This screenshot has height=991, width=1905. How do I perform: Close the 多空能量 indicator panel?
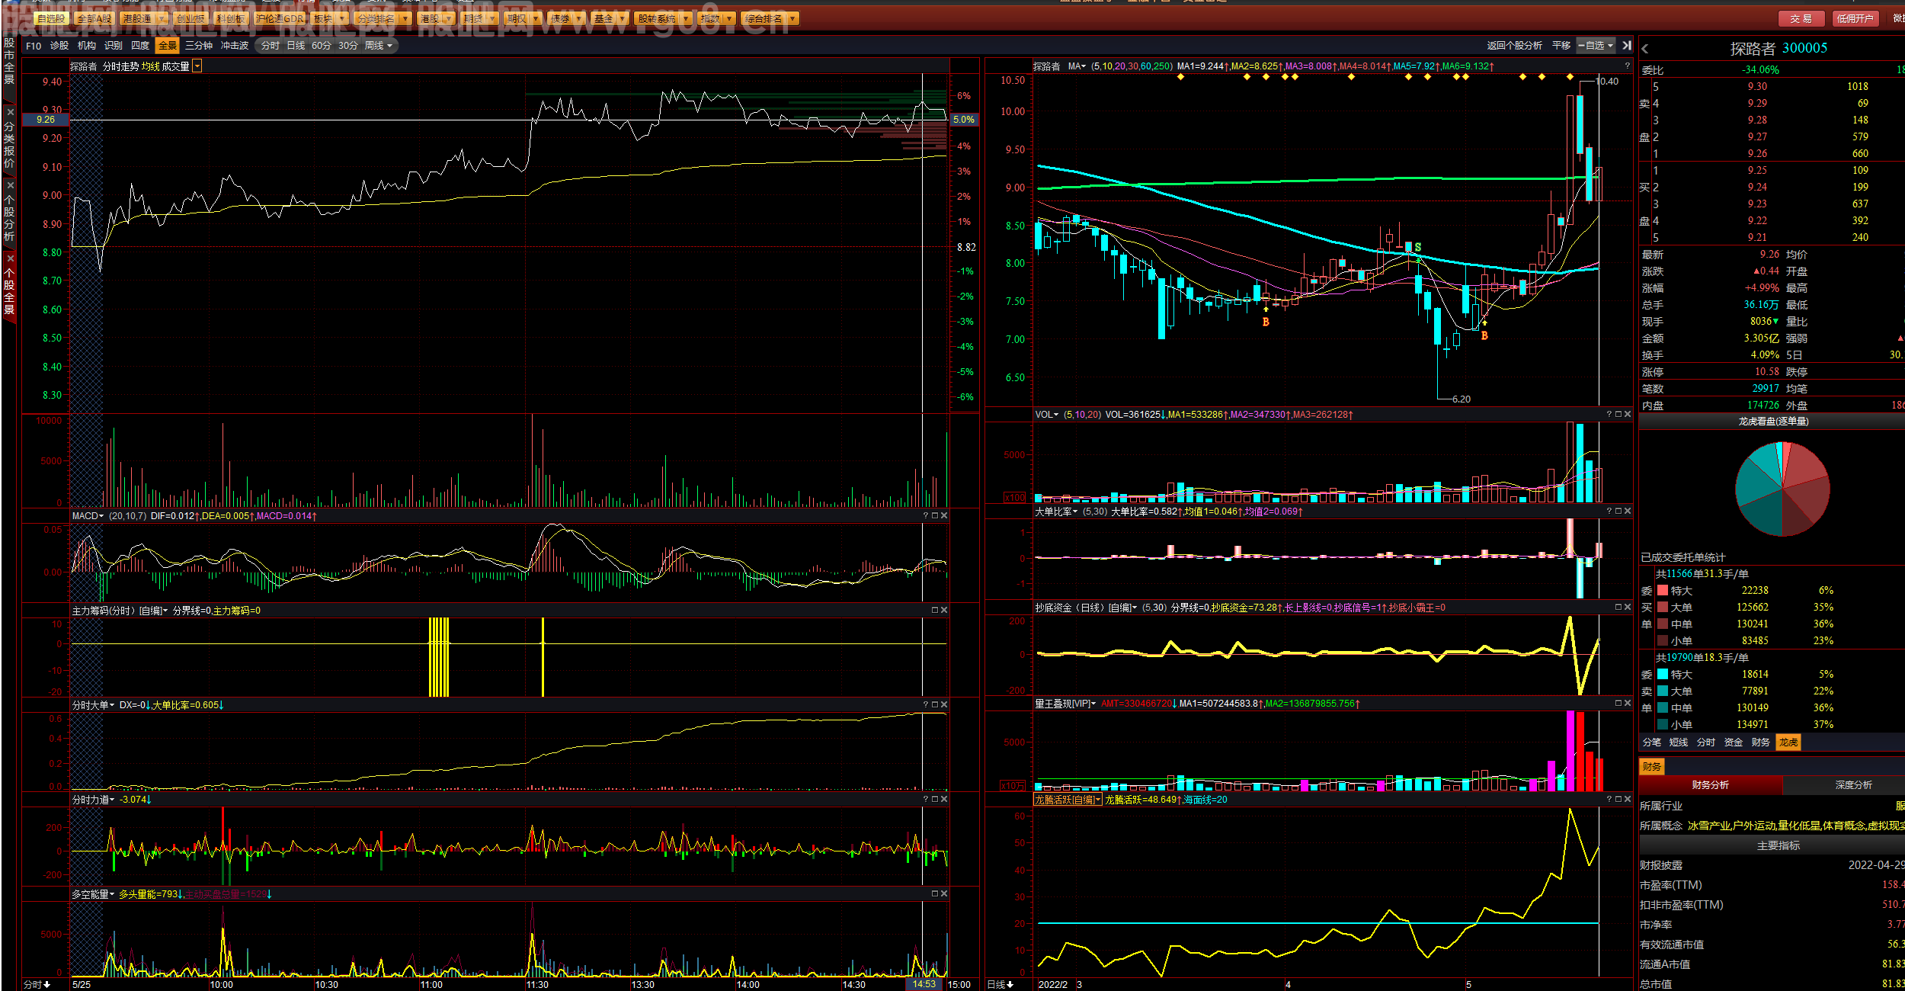[x=944, y=894]
